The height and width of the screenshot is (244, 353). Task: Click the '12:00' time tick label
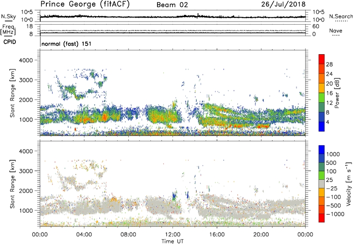pyautogui.click(x=173, y=235)
